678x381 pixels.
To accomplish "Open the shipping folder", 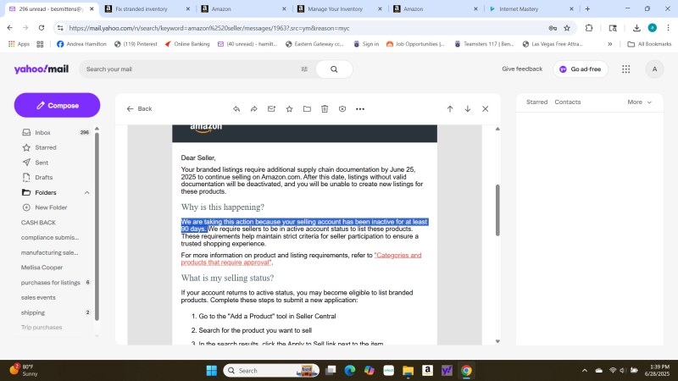I will pyautogui.click(x=33, y=312).
